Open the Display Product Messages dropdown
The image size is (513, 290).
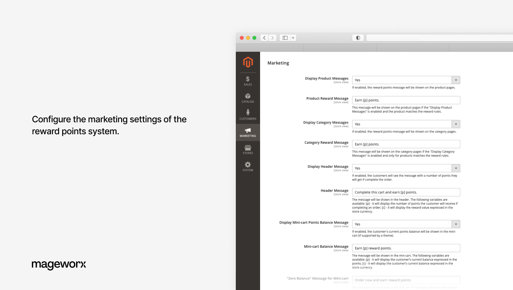(x=455, y=80)
